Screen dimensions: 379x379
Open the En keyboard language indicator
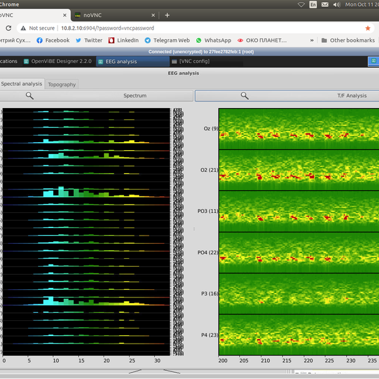[313, 4]
